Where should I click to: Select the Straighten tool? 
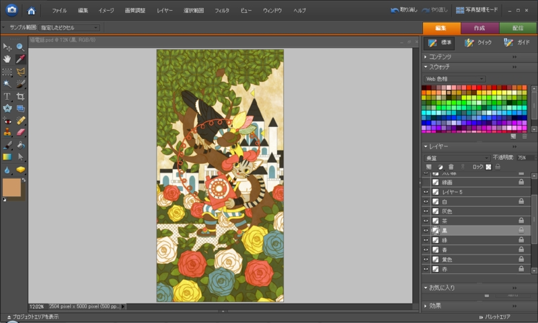(x=20, y=109)
